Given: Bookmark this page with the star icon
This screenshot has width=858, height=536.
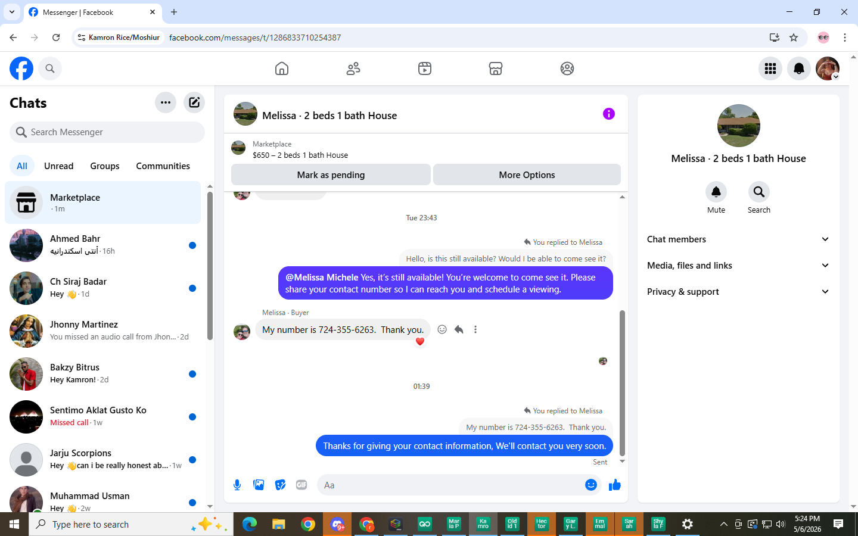Looking at the screenshot, I should (x=794, y=38).
